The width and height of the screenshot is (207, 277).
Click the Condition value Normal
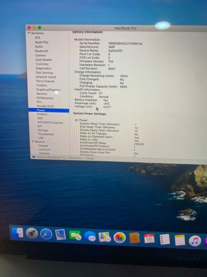click(104, 97)
